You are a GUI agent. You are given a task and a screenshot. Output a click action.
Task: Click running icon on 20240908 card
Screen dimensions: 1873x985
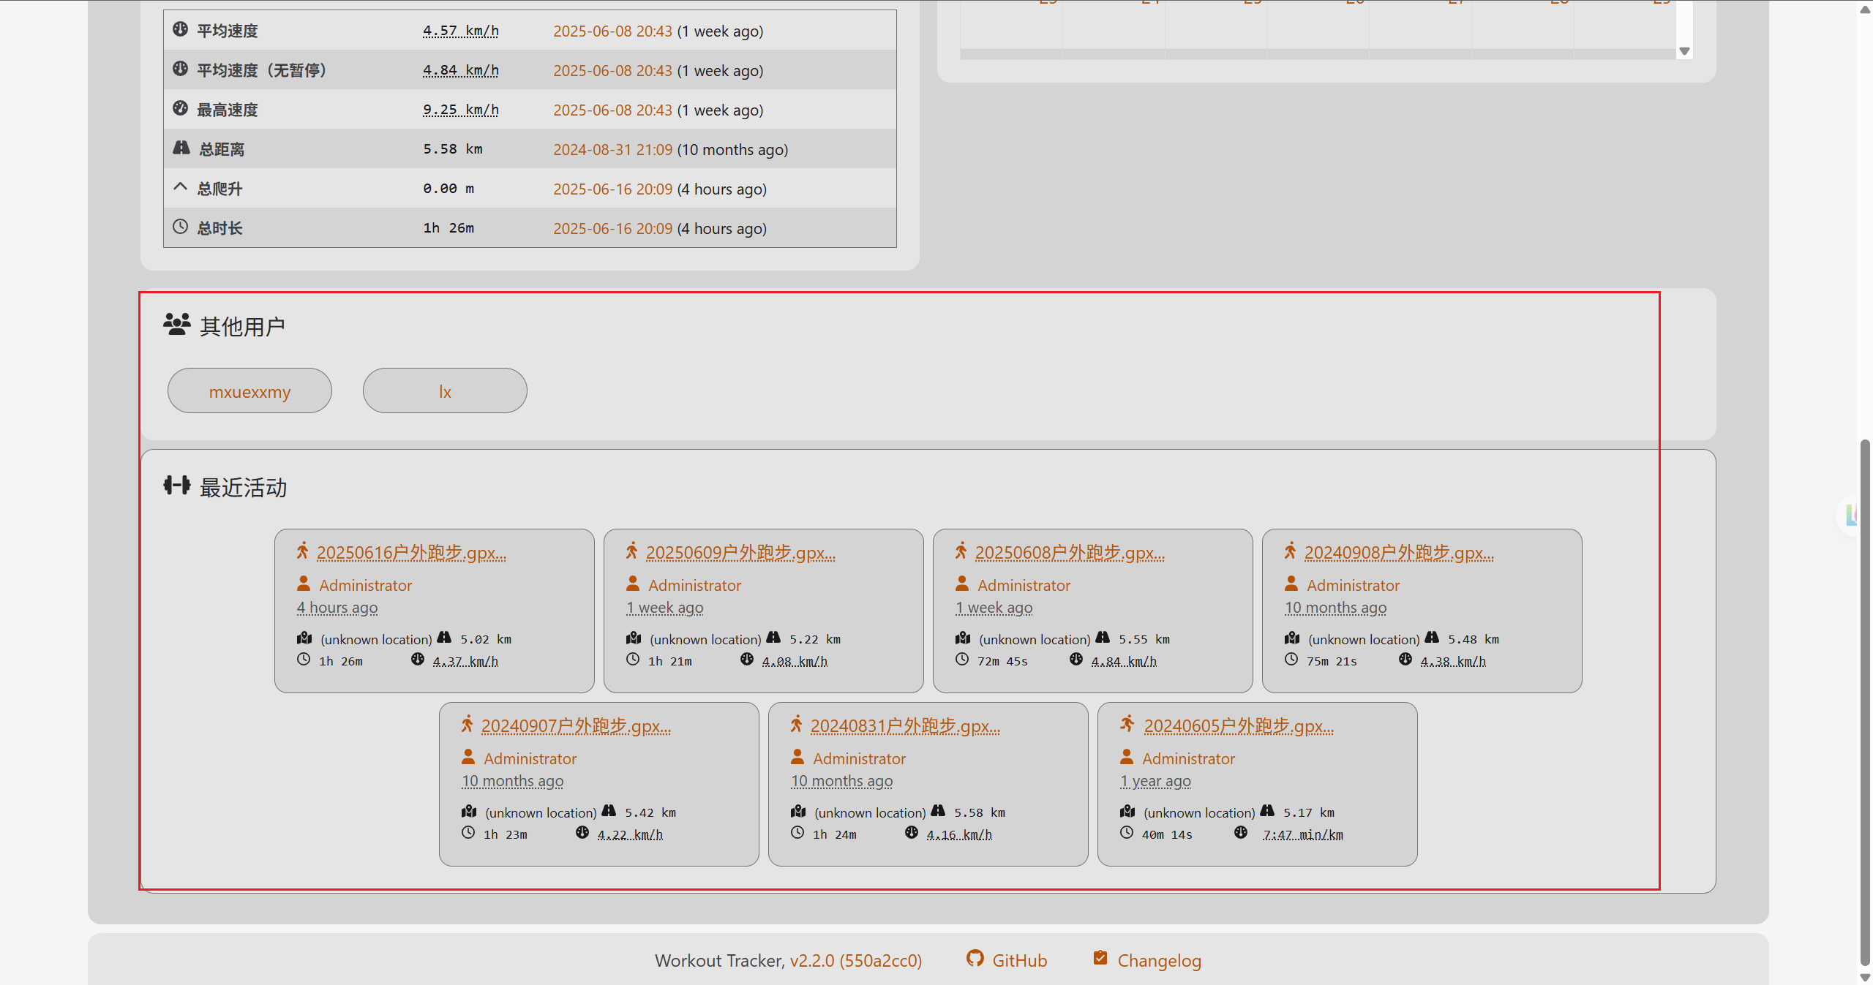coord(1290,551)
